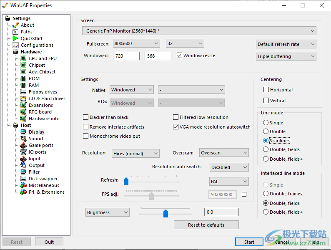331x250 pixels.
Task: Open the Default refresh rate dropdown
Action: pos(286,44)
